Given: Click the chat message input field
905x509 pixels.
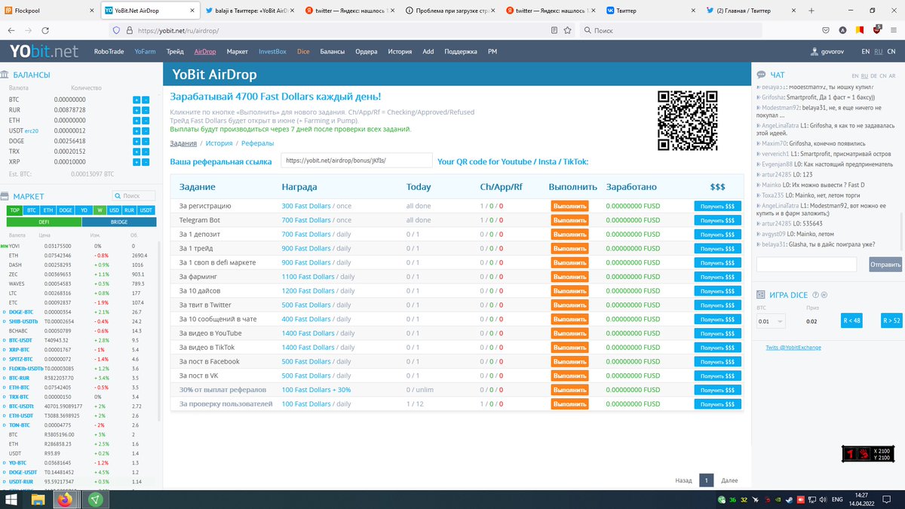Looking at the screenshot, I should 806,265.
